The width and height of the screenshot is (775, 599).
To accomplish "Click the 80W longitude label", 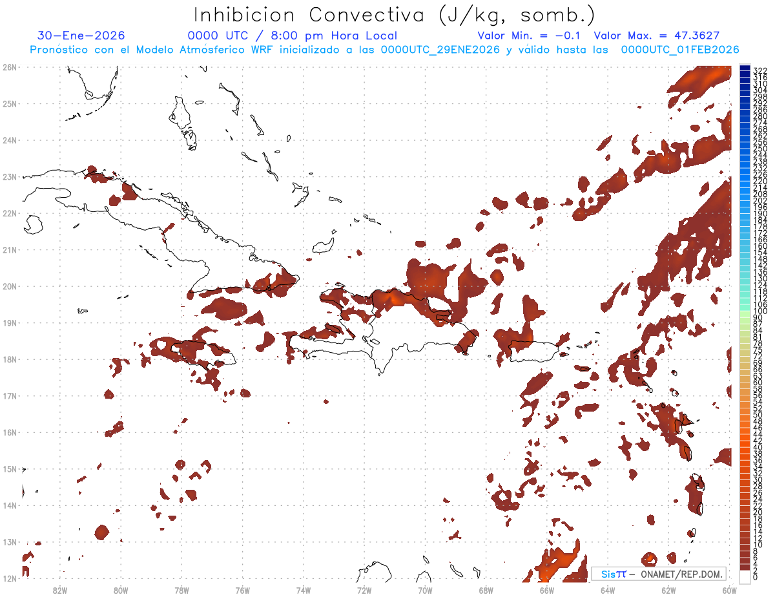I will coord(121,590).
